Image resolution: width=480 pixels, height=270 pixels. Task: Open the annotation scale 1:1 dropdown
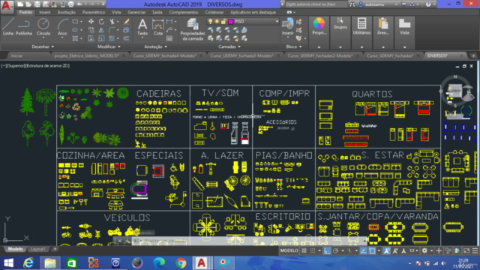click(x=414, y=250)
